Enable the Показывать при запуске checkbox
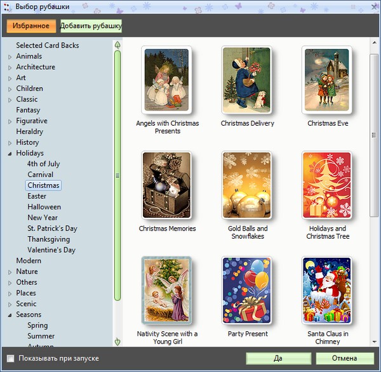 click(10, 358)
